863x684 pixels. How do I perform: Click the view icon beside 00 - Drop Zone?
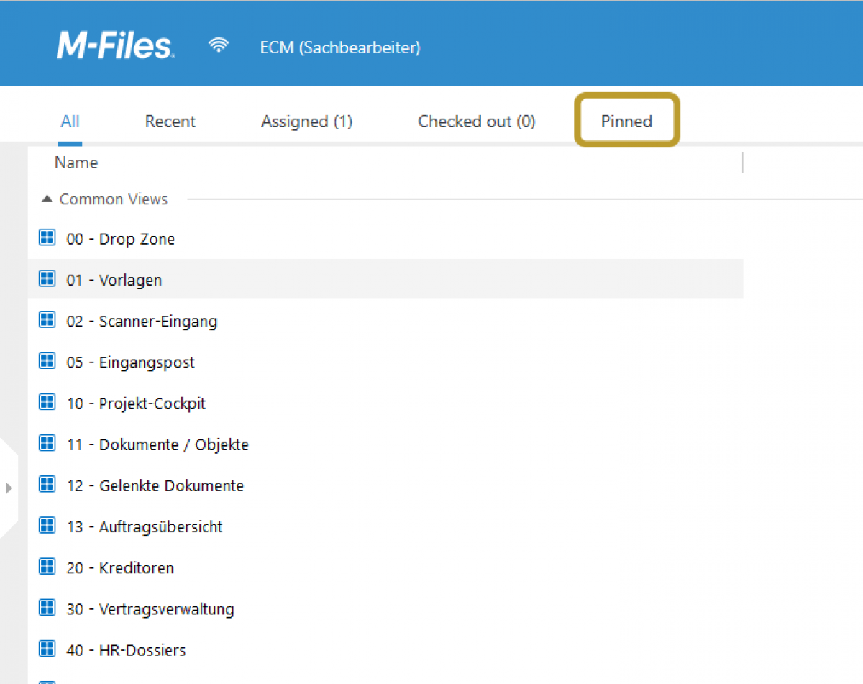(47, 238)
